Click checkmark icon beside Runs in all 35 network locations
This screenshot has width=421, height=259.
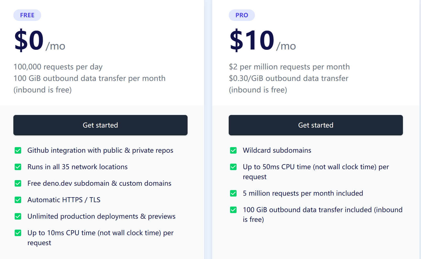click(x=18, y=167)
